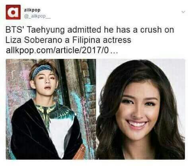191x166 pixels.
Task: Click the word 'admitted' in the tweet
Action: tap(84, 29)
